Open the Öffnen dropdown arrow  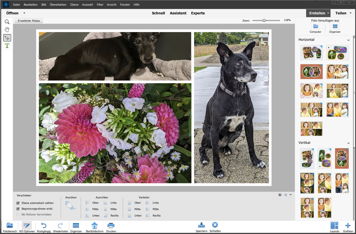pyautogui.click(x=24, y=13)
